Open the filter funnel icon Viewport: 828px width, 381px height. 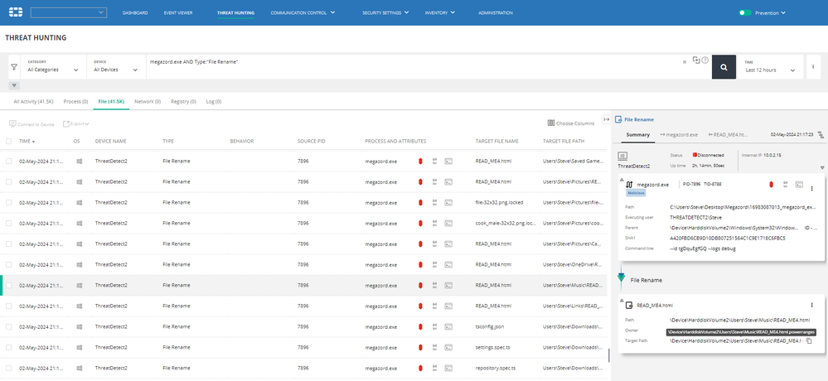(x=13, y=69)
